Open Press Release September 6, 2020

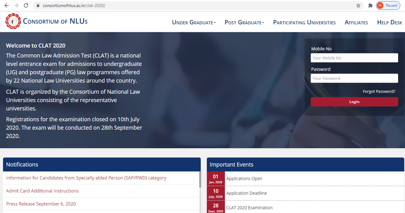41,204
